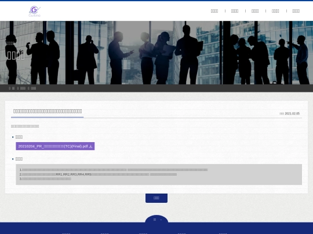The width and height of the screenshot is (313, 234).
Task: Click the disclaimer line mentioning RR1,RR2,RR3,RR4,RR5
Action: click(x=98, y=174)
